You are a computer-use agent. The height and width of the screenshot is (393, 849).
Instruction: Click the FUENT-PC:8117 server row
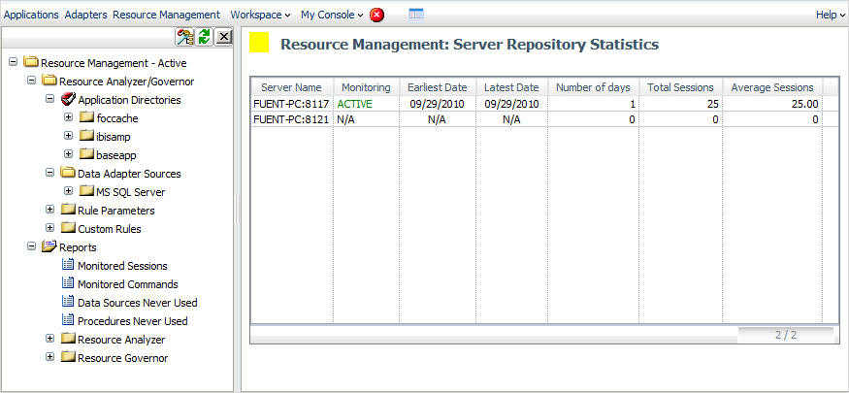291,104
